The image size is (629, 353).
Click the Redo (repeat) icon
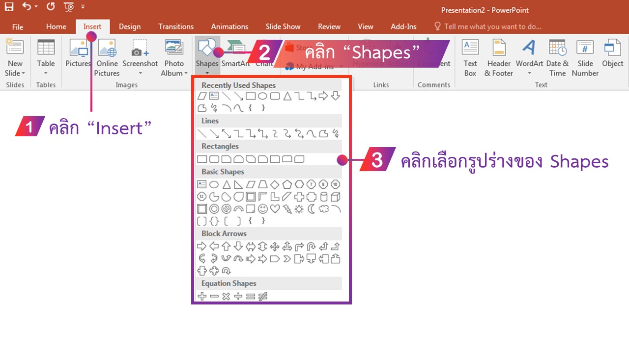[x=51, y=7]
